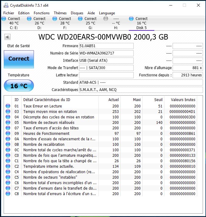The width and height of the screenshot is (206, 217).
Task: Select the 40 °C disk temperature label
Action: (14, 23)
